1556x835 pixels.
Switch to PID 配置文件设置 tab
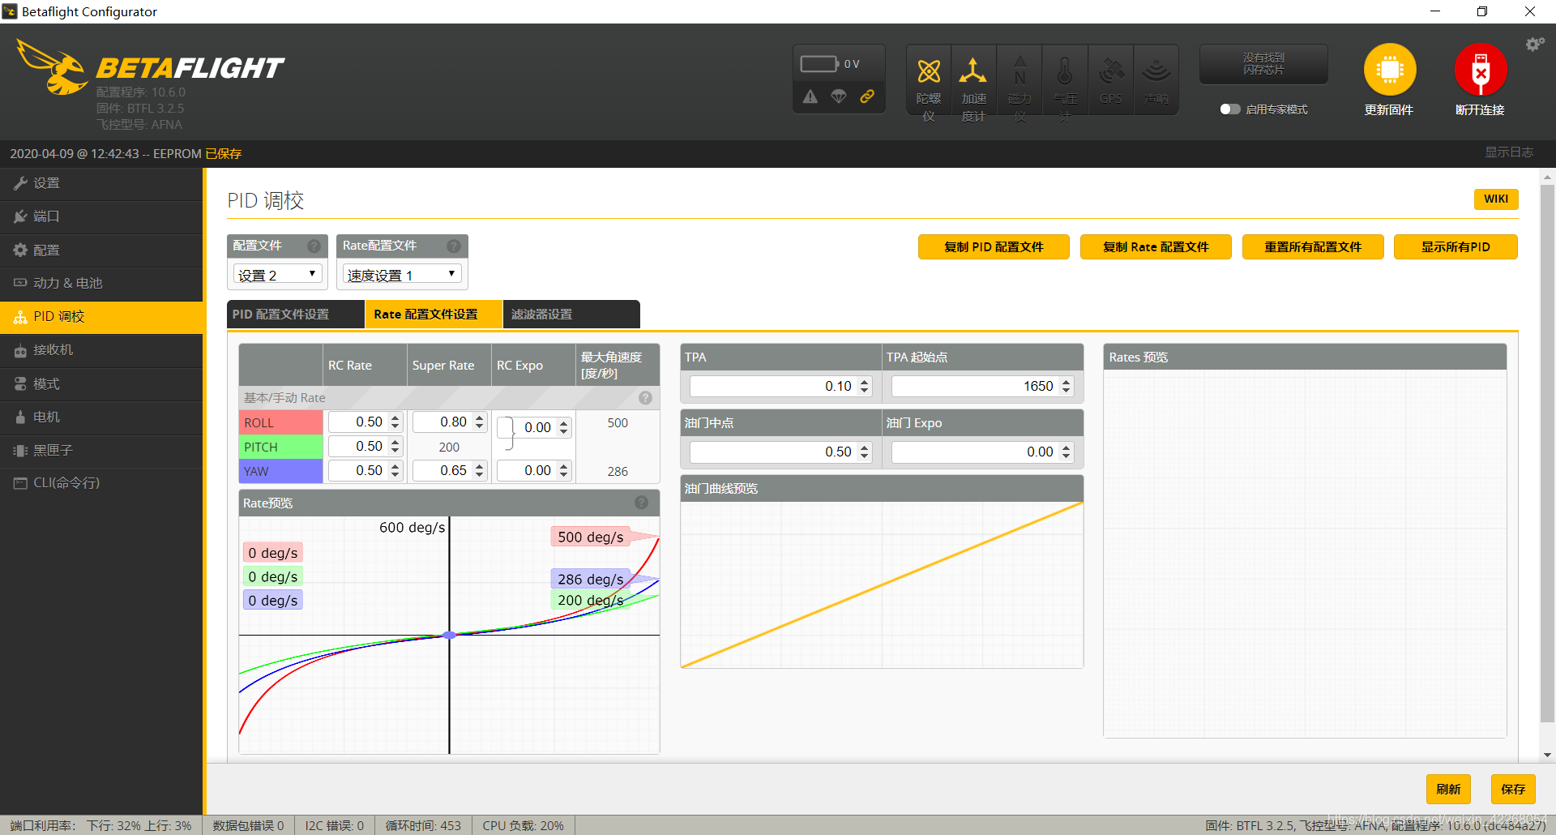[295, 315]
